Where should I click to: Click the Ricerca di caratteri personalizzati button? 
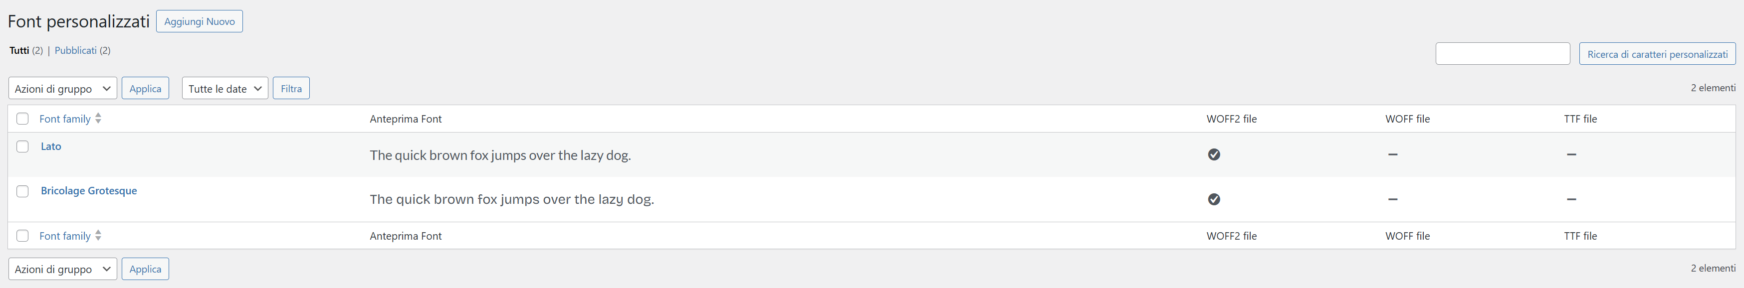(1657, 54)
